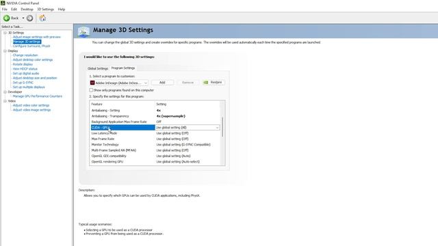Open Adjust video color settings

click(x=31, y=105)
